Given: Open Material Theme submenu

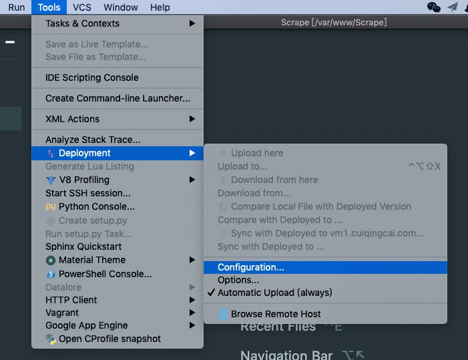Looking at the screenshot, I should 118,260.
